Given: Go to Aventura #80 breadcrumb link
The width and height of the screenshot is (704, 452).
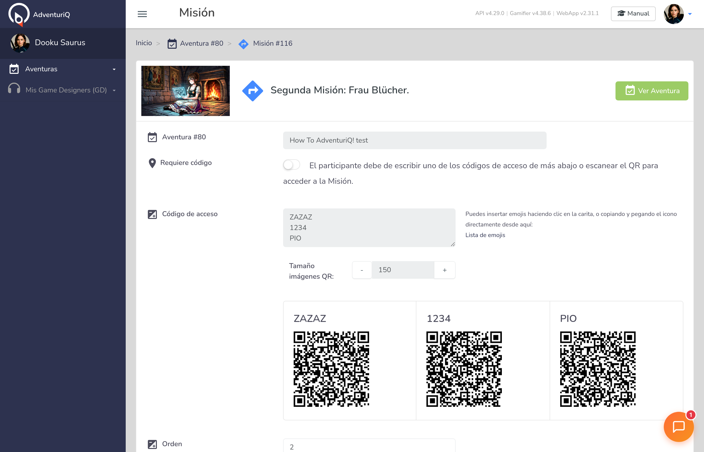Looking at the screenshot, I should coord(202,43).
